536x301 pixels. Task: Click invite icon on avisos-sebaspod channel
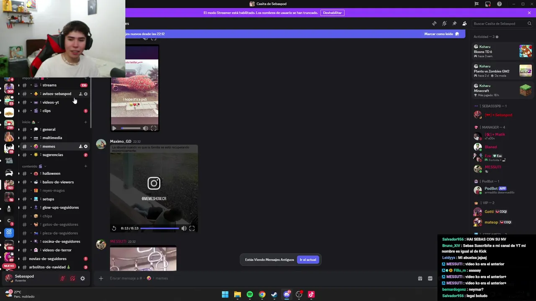80,94
